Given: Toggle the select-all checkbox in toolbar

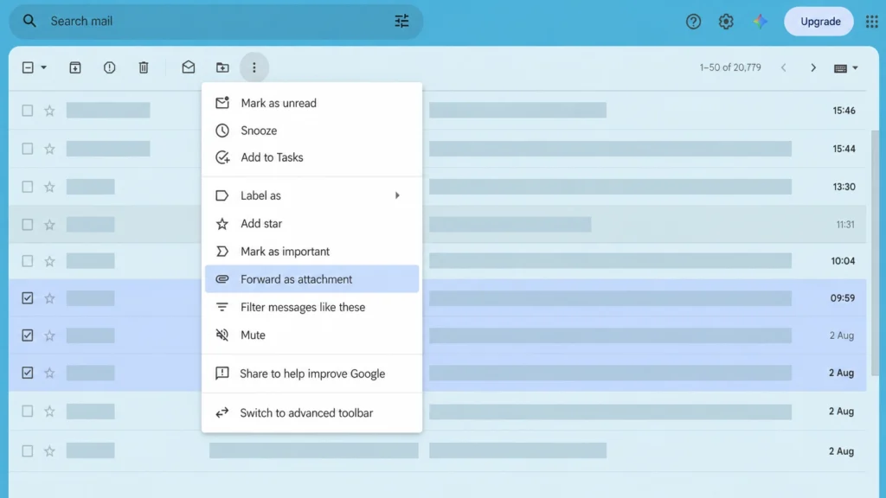Looking at the screenshot, I should tap(28, 67).
